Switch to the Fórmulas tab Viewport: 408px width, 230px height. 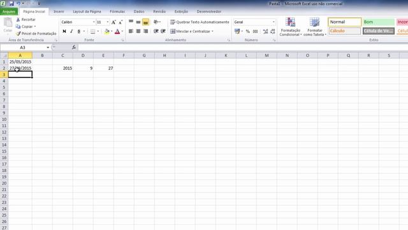117,11
